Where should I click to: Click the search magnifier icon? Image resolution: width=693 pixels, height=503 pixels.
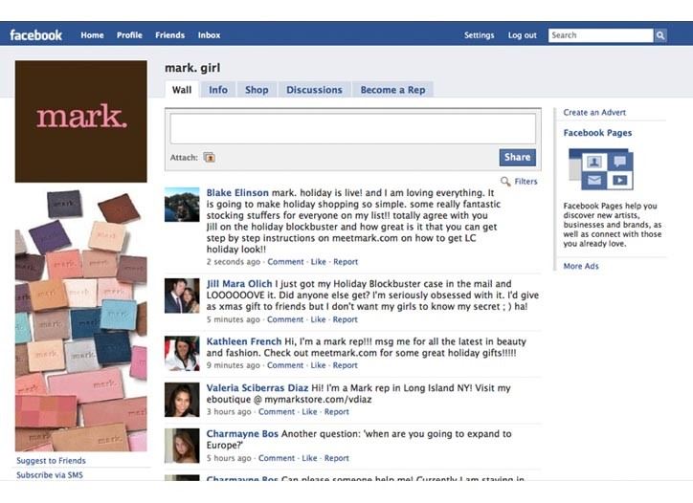click(660, 35)
